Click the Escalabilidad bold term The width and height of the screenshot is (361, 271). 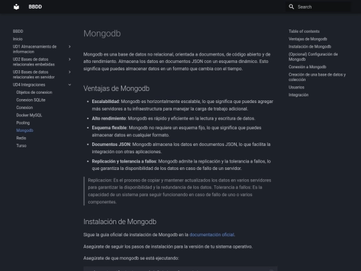[106, 102]
